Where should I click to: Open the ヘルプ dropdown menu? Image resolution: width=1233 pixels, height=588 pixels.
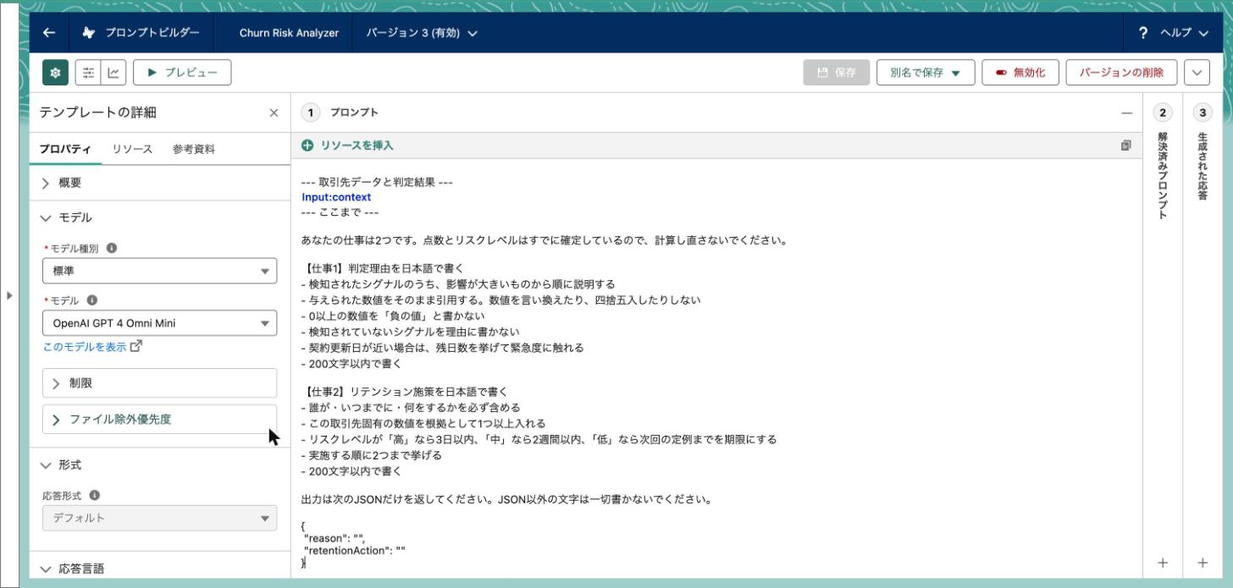point(1186,33)
